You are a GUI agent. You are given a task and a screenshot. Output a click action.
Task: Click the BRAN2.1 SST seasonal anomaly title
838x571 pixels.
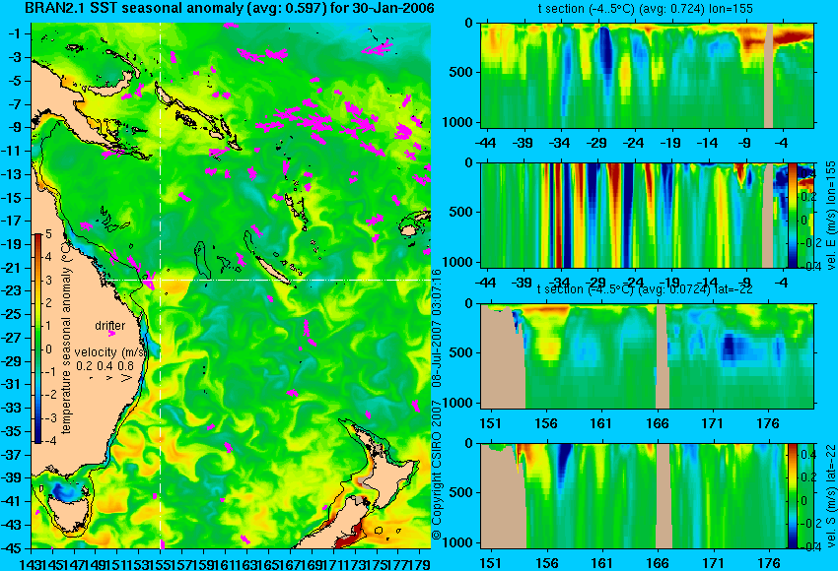230,8
